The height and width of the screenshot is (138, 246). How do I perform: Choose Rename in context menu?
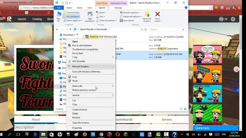click(x=76, y=117)
